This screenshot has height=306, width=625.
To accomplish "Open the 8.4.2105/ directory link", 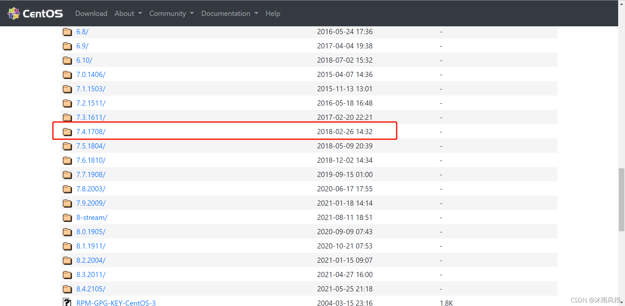I will [91, 289].
